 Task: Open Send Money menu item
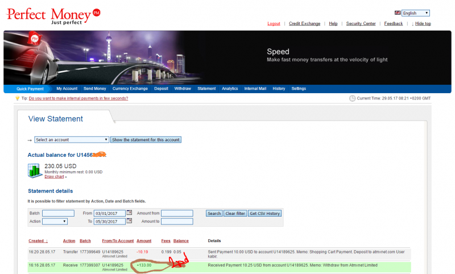[94, 89]
